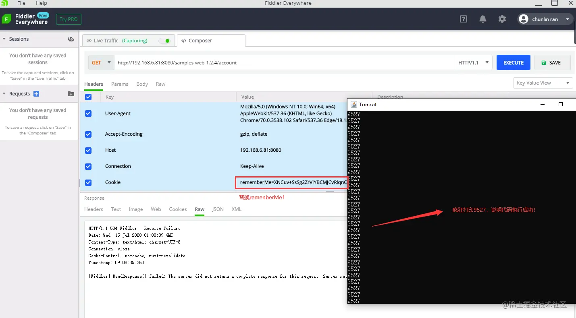Uncheck the Cookie header checkbox
Image resolution: width=576 pixels, height=318 pixels.
88,182
